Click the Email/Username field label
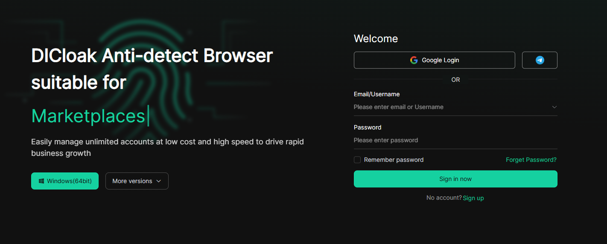The width and height of the screenshot is (607, 244). pos(376,94)
